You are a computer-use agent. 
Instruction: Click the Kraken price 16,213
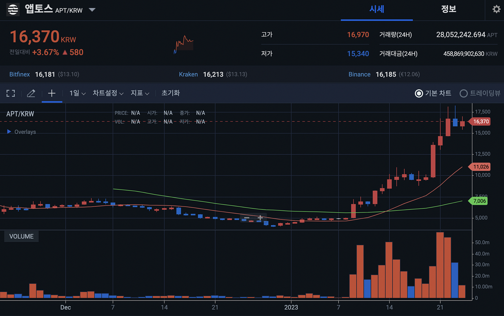pos(213,74)
